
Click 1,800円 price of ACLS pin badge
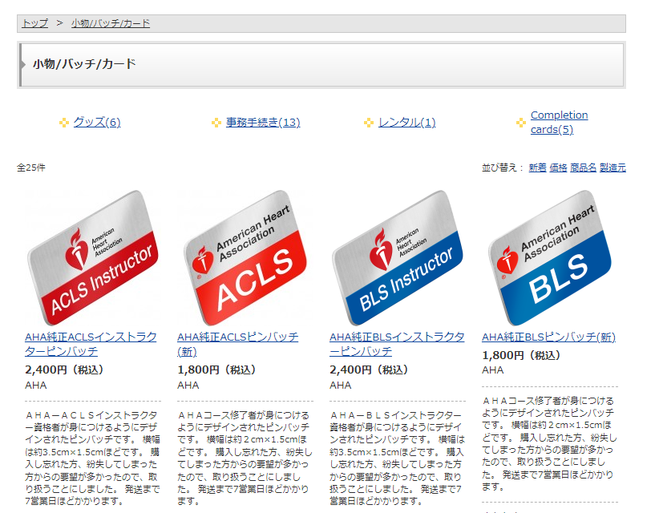point(216,370)
